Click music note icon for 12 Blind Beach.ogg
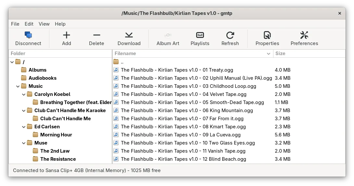Image resolution: width=354 pixels, height=186 pixels. pos(116,159)
